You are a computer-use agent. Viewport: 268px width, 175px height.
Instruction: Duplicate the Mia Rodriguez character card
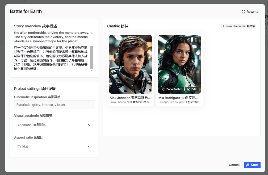188,40
